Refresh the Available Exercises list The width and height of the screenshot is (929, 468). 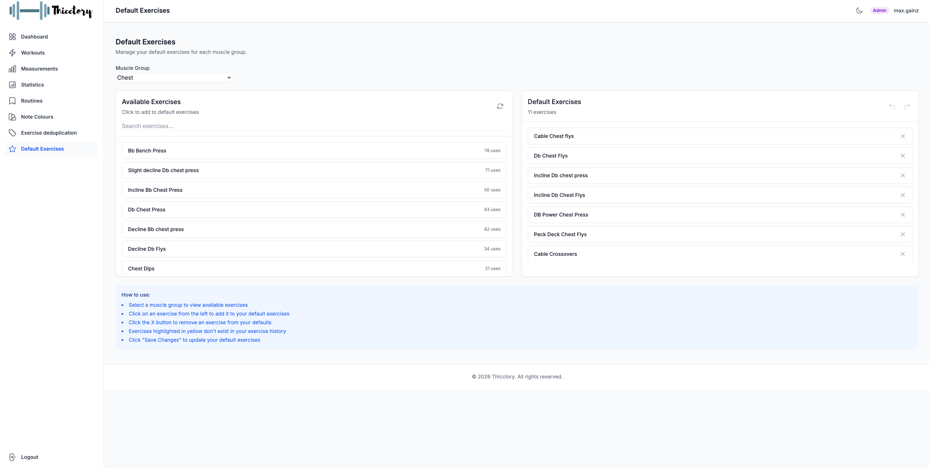(500, 106)
